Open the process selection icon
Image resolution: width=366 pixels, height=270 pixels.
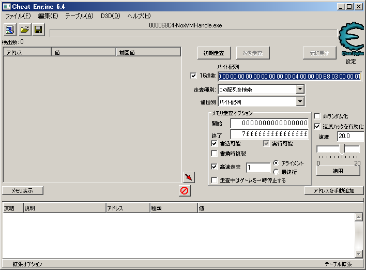10,29
